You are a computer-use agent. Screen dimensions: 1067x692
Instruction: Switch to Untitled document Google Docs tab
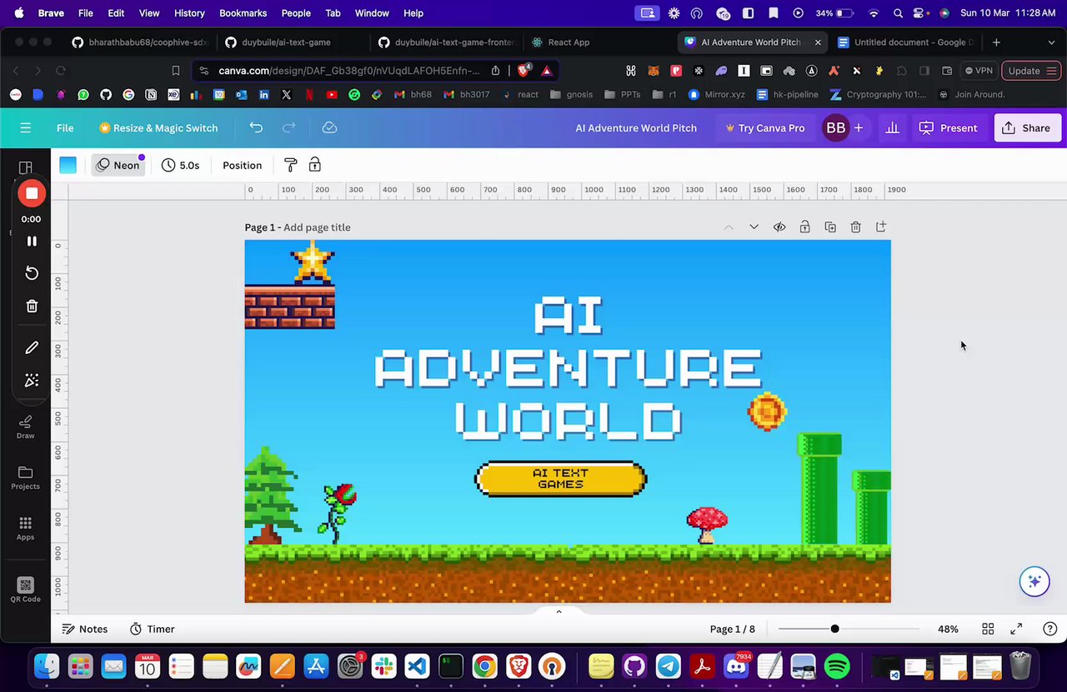coord(905,42)
